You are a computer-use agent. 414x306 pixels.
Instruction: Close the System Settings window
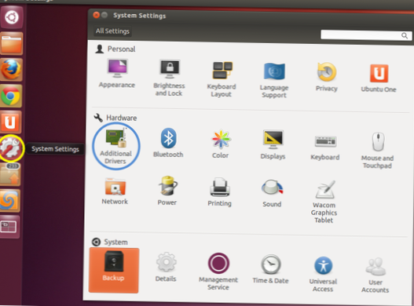click(97, 15)
